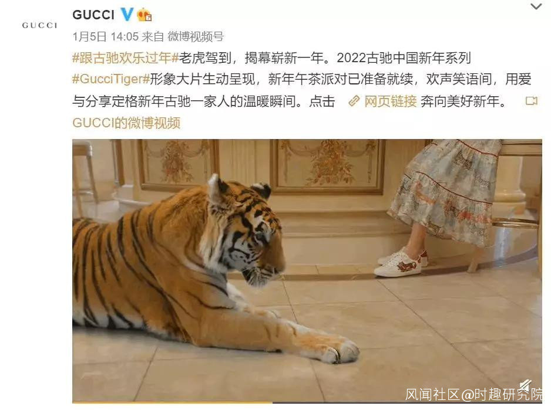
Task: Unmute the video with the muted speaker icon
Action: 525,385
